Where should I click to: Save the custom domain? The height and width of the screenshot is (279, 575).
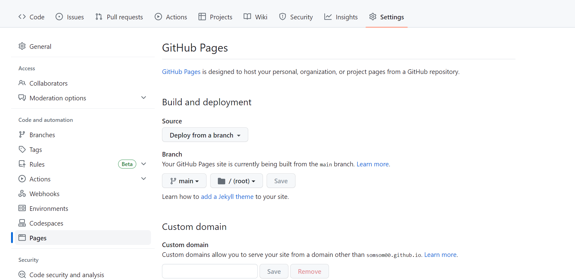(x=274, y=271)
